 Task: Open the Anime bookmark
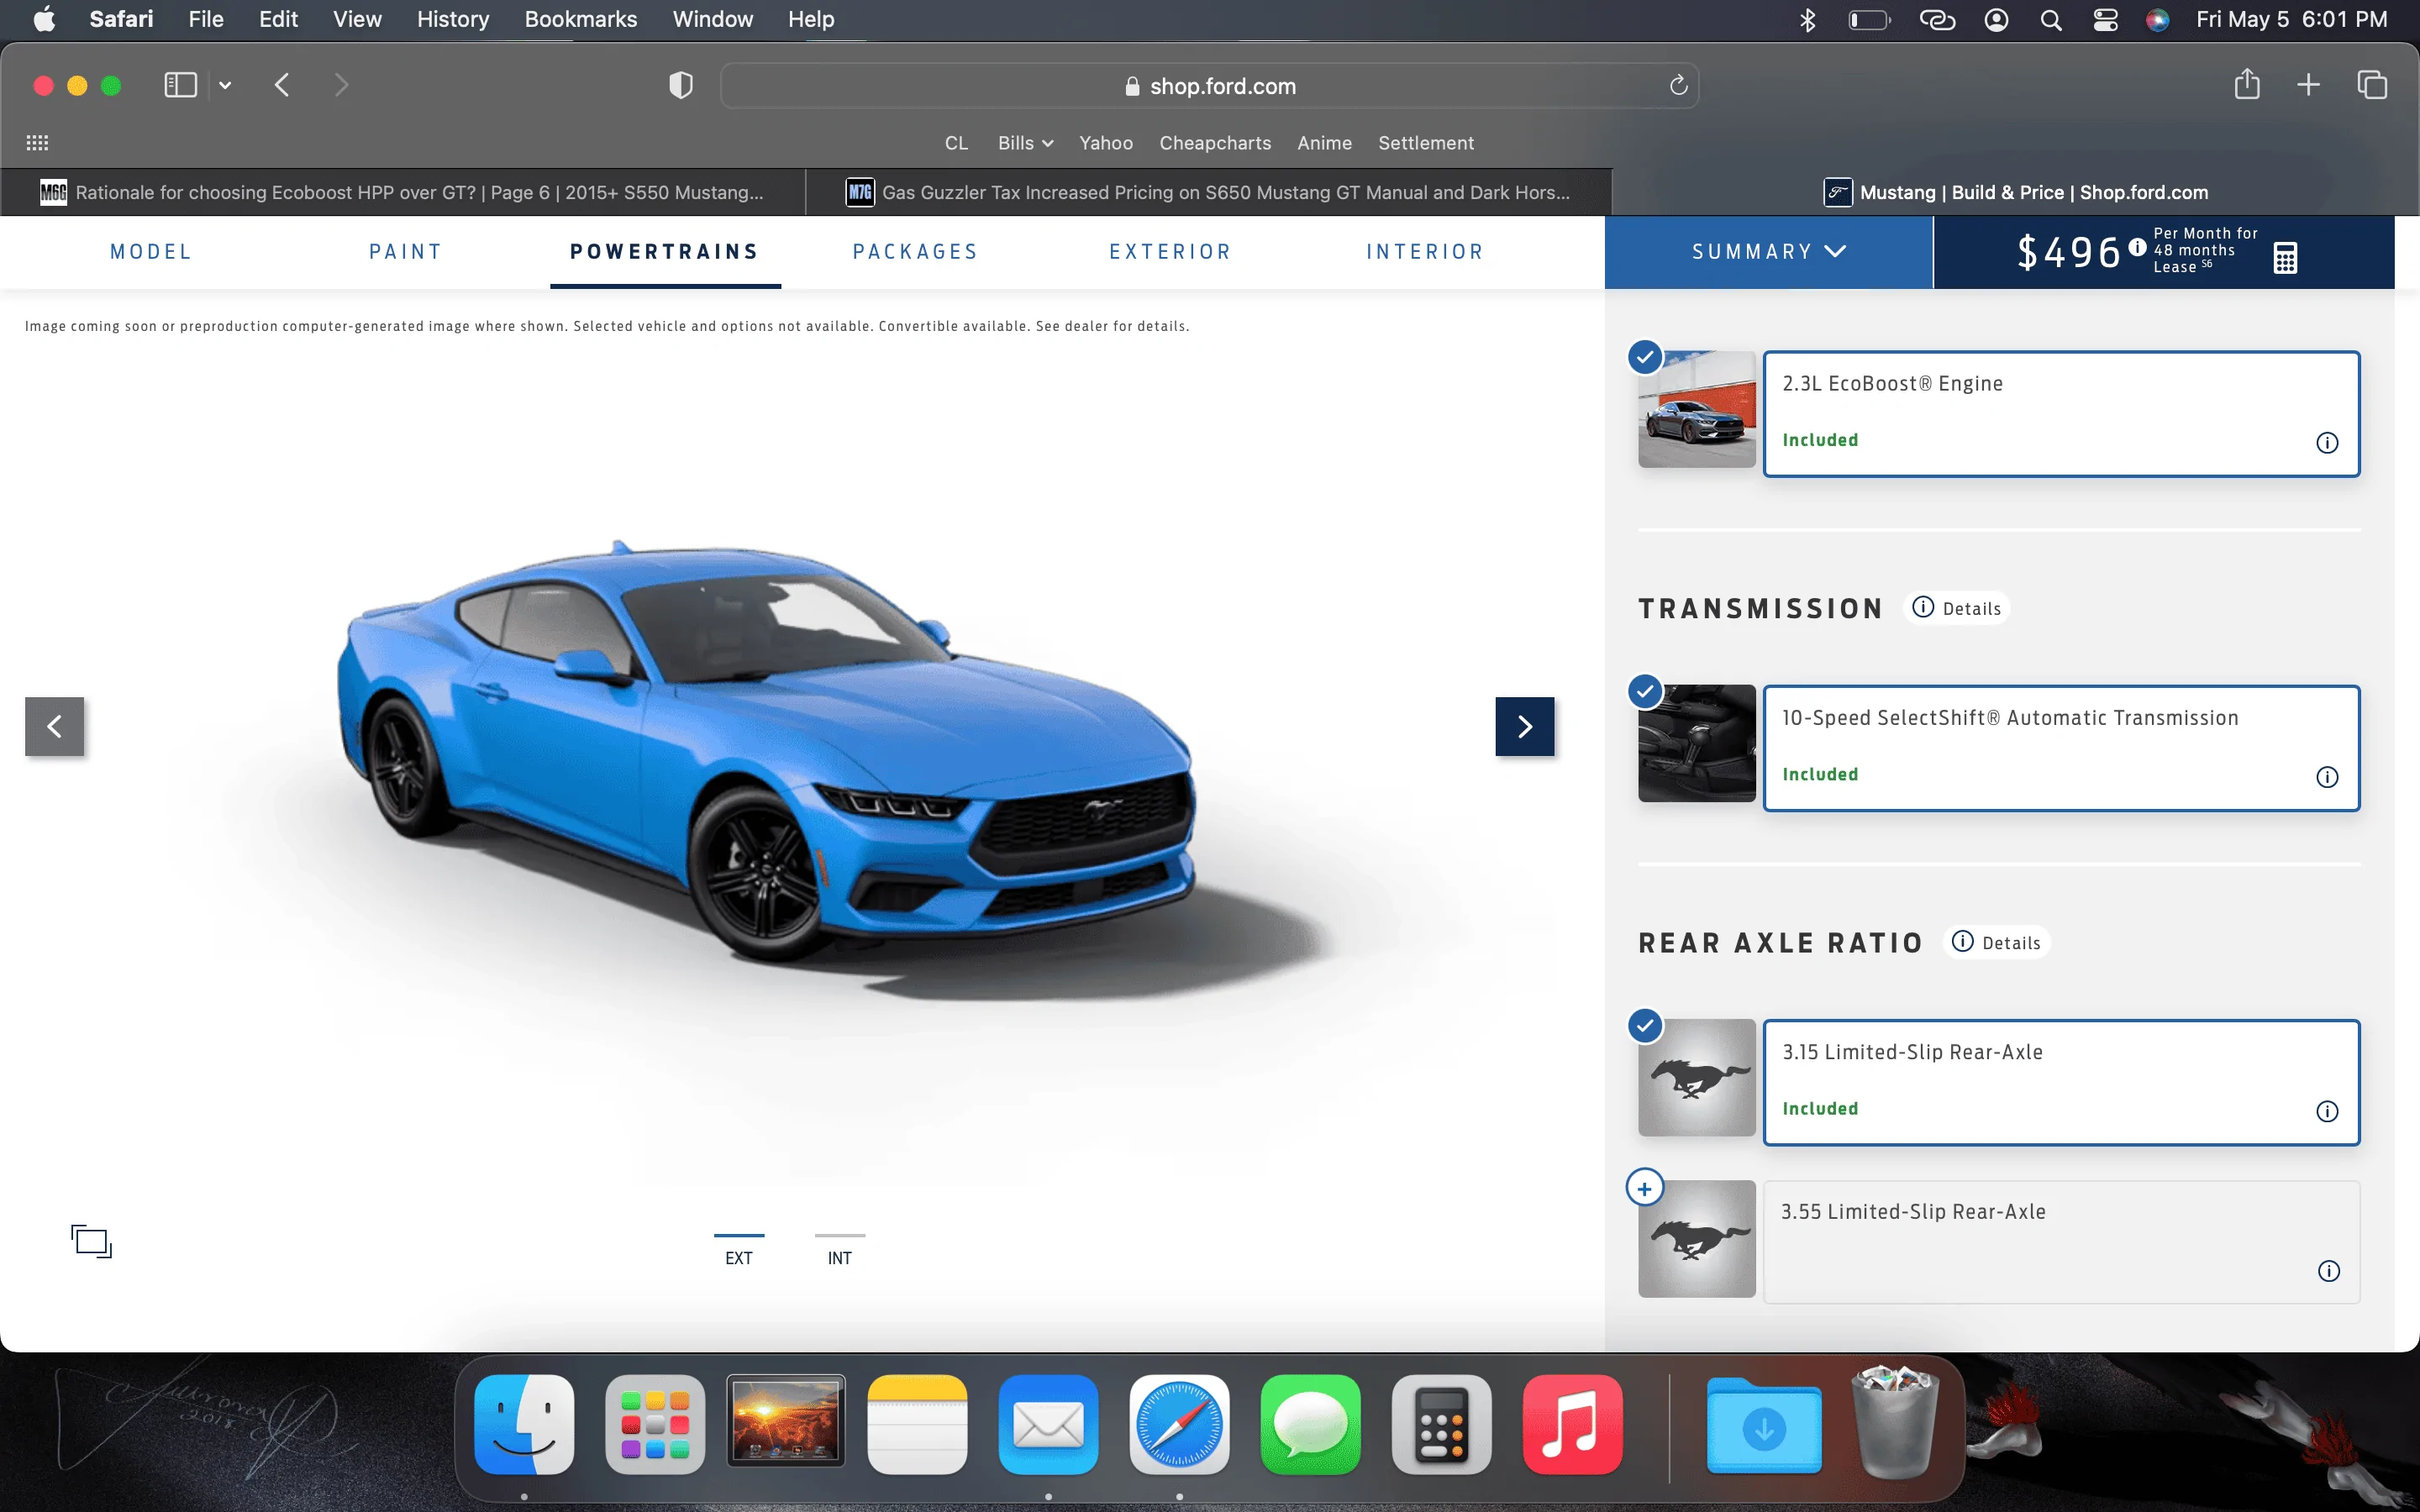point(1324,143)
